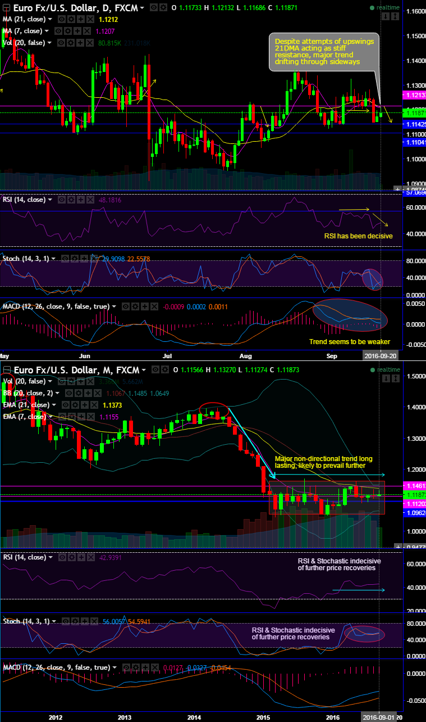Remove the MA (7, close) indicator
Screen dimensions: 426x722
pyautogui.click(x=86, y=31)
